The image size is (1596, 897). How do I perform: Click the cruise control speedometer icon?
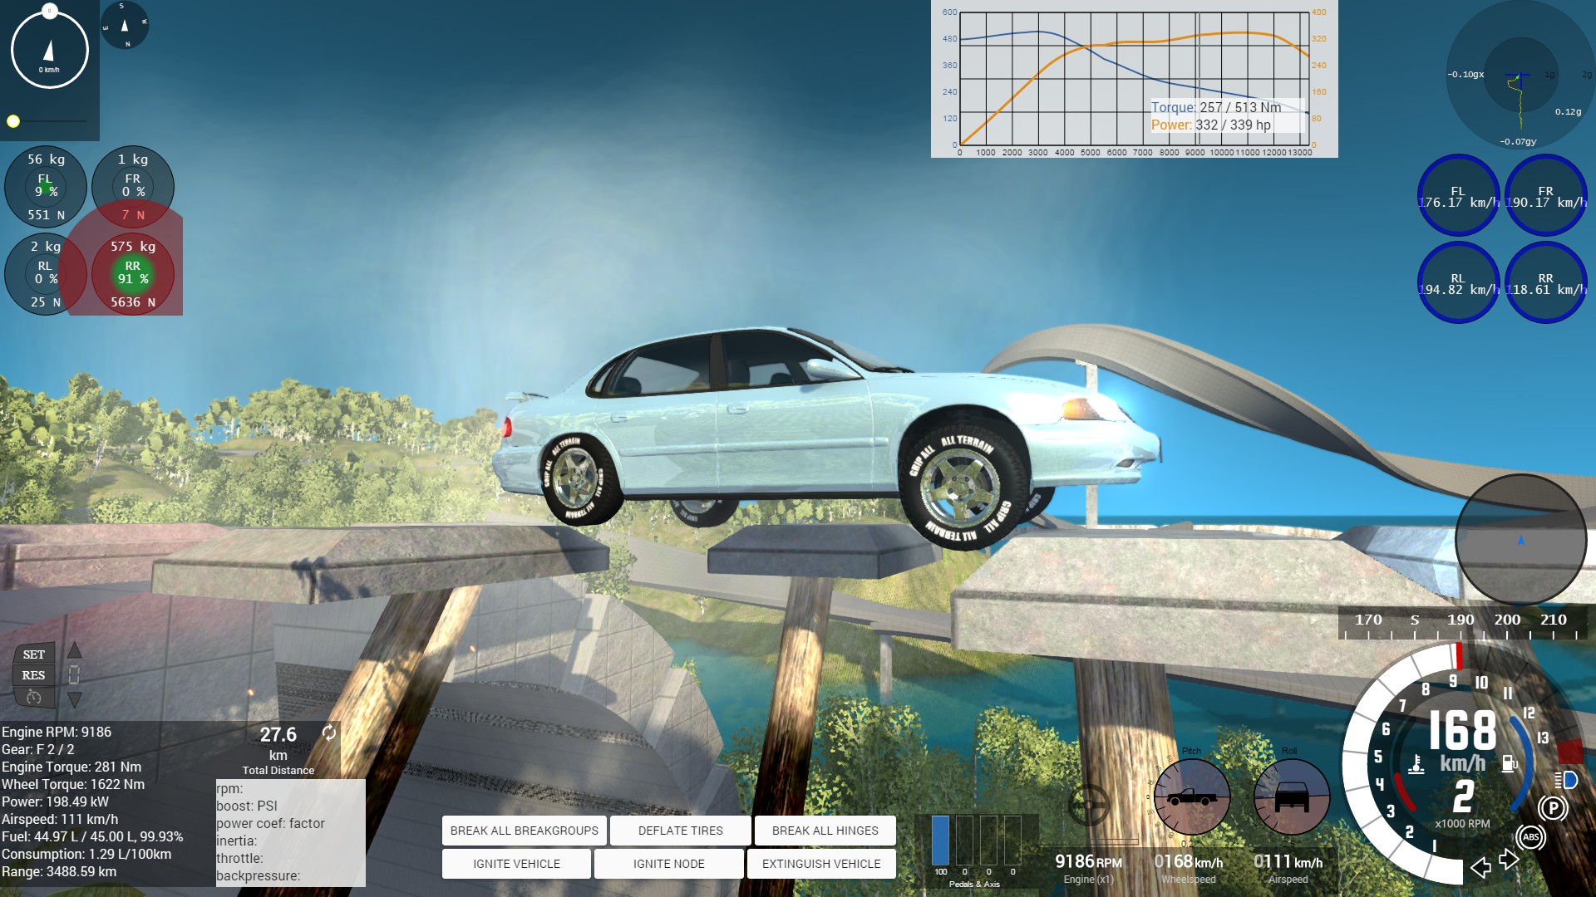(34, 698)
